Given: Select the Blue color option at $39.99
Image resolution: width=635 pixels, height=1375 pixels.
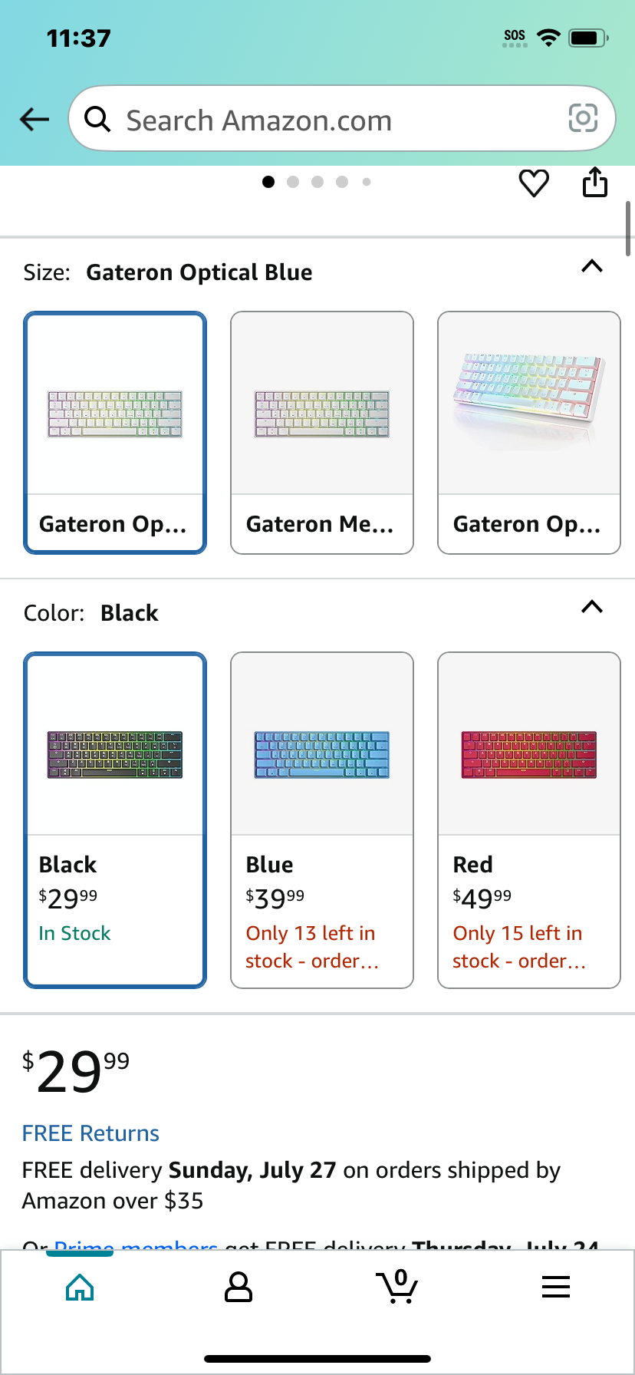Looking at the screenshot, I should 322,820.
